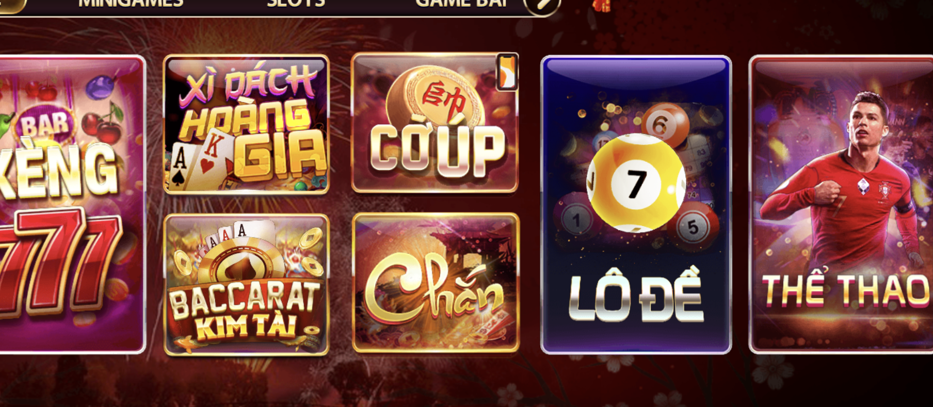Switch to the GAME BÀI tab
This screenshot has height=407, width=933.
click(x=462, y=4)
